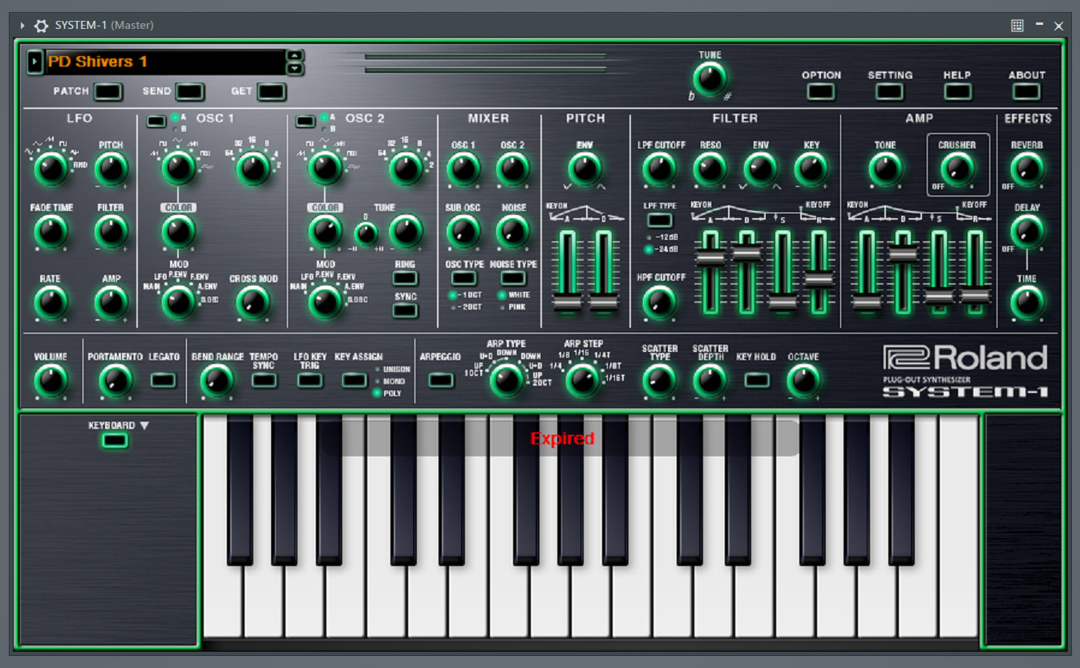Click the master TUNE knob
Screen dimensions: 1080x668
coord(710,79)
